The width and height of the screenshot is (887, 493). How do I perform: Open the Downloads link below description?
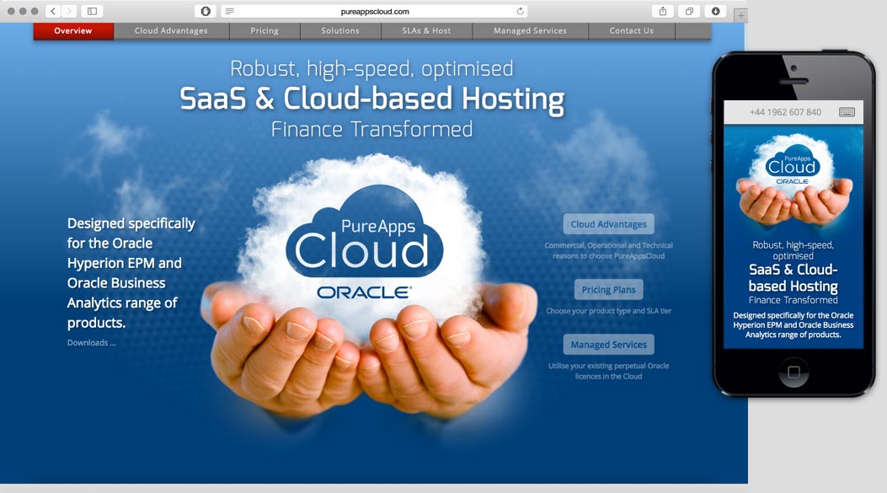click(x=91, y=343)
